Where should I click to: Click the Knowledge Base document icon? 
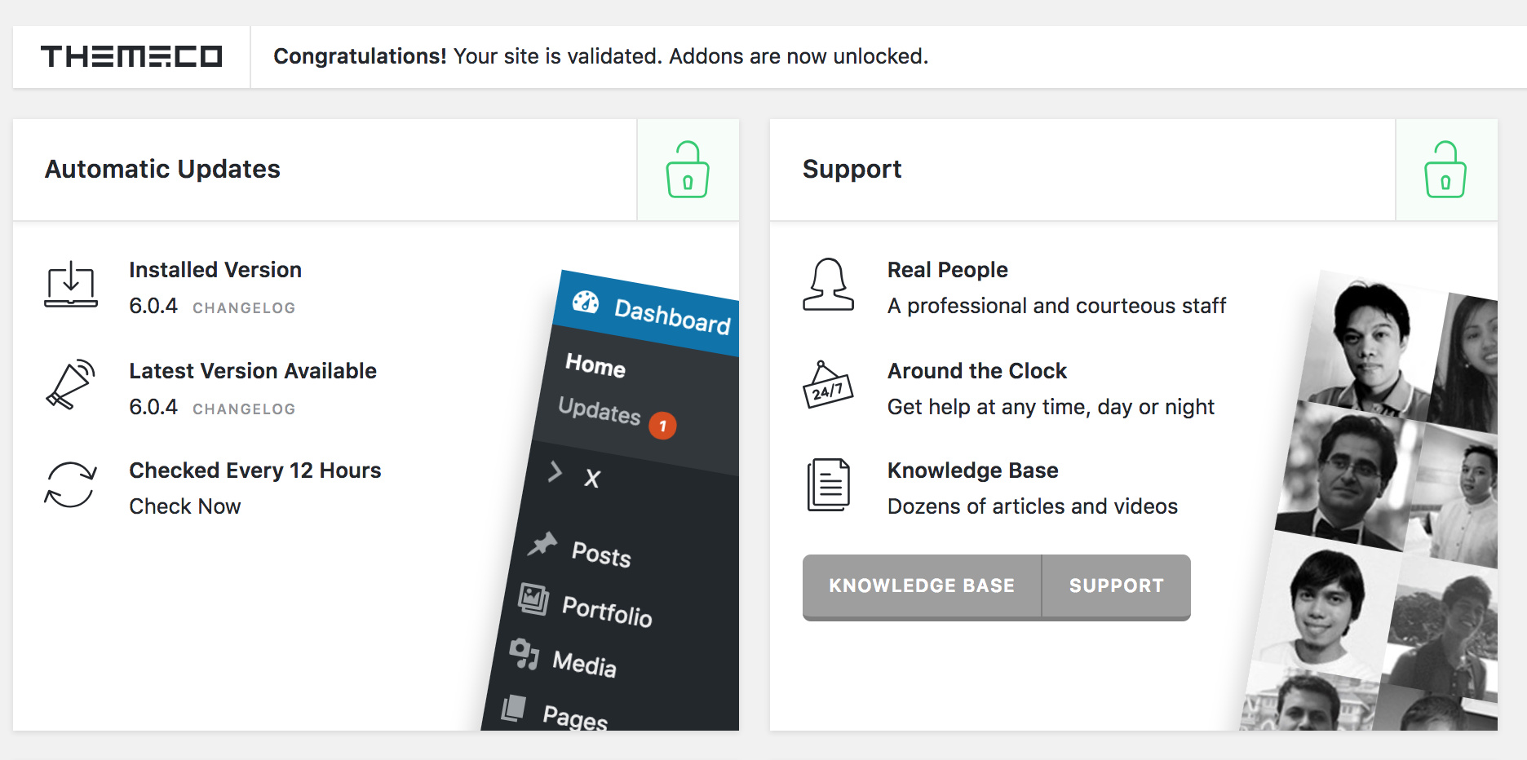coord(828,485)
